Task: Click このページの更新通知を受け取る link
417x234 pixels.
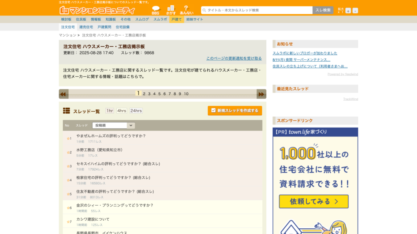Action: coord(234,58)
